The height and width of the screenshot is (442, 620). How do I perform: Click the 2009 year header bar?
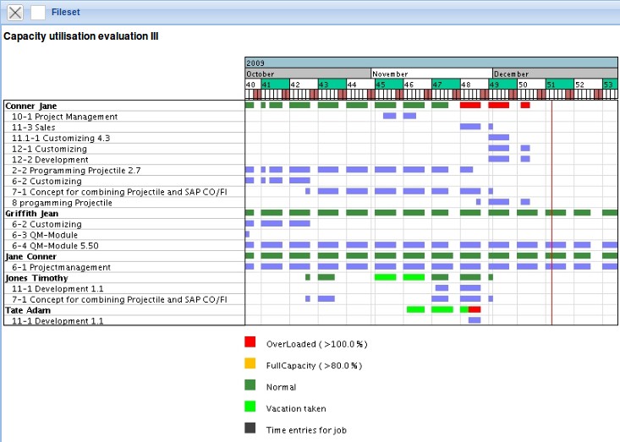[431, 63]
